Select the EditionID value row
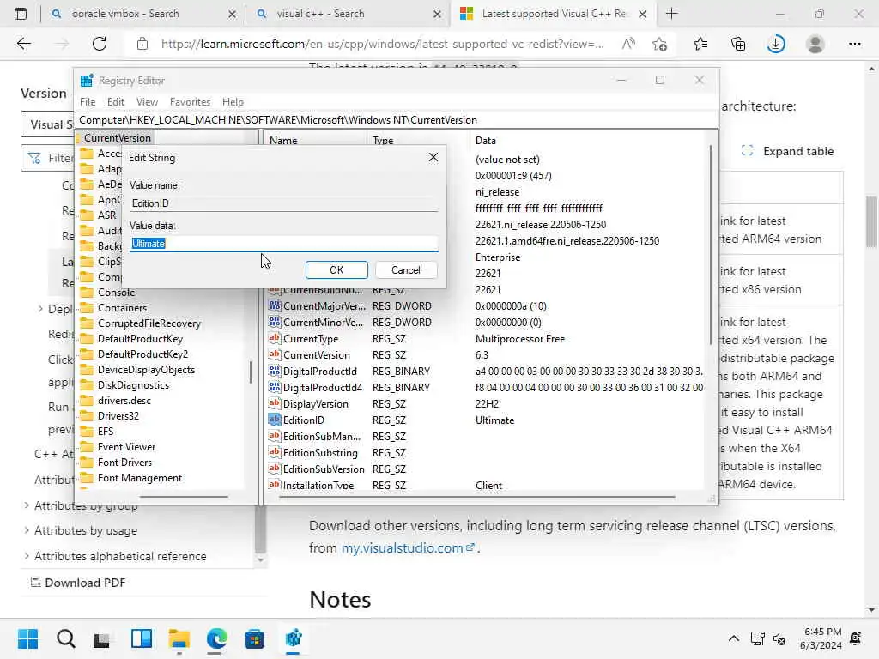879x659 pixels. tap(485, 420)
